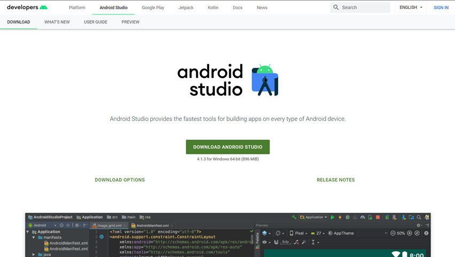Select the image_grid.xml editor tab
455x257 pixels.
109,225
